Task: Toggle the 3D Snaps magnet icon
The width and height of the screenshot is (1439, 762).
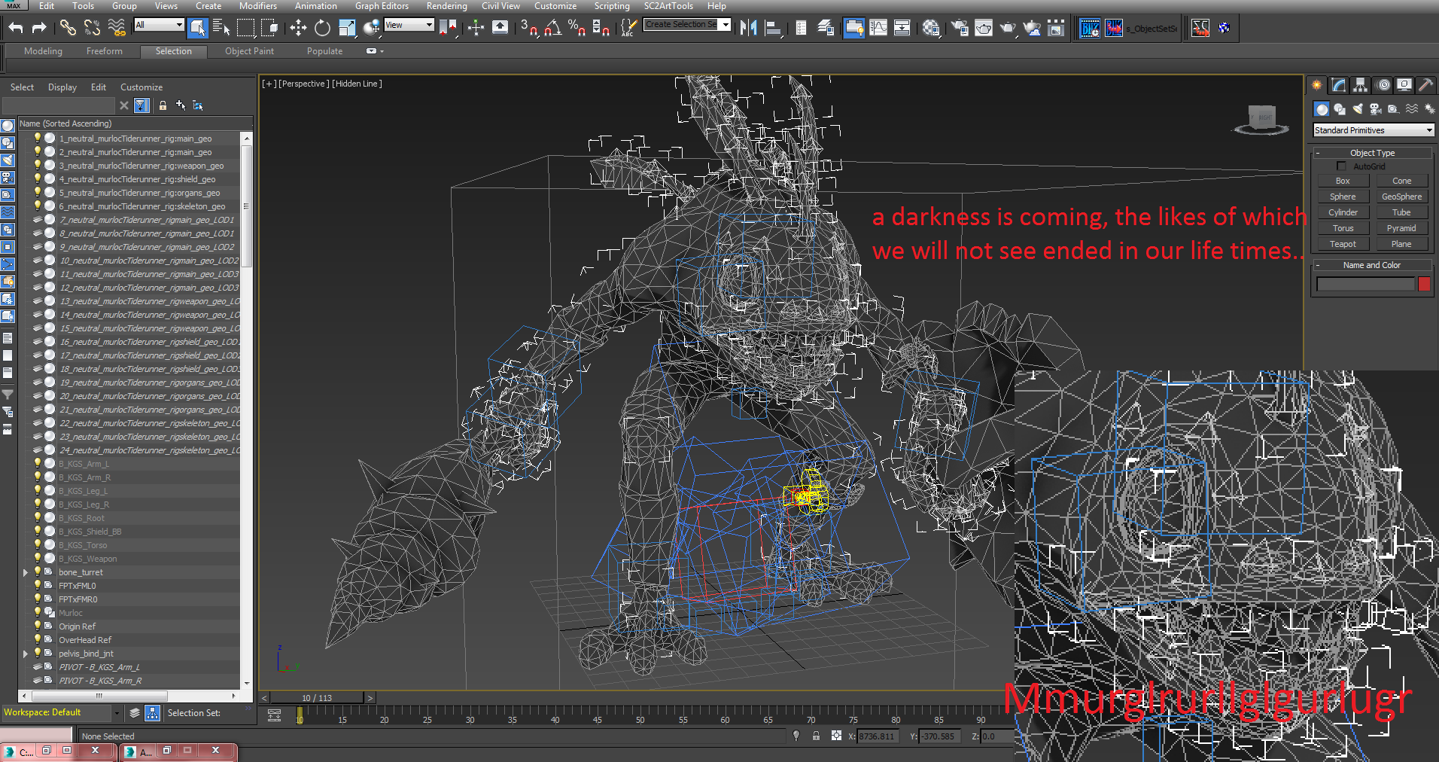Action: pyautogui.click(x=529, y=29)
